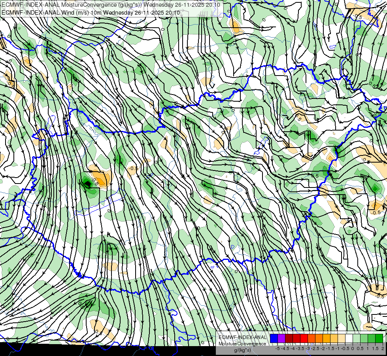Click the legend tick label -4
387x356 pixels.
pyautogui.click(x=293, y=348)
